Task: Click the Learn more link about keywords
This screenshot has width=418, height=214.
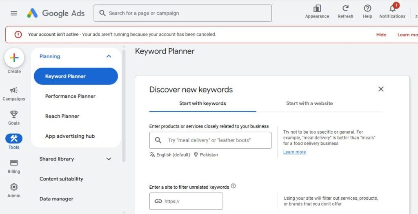Action: [x=294, y=152]
